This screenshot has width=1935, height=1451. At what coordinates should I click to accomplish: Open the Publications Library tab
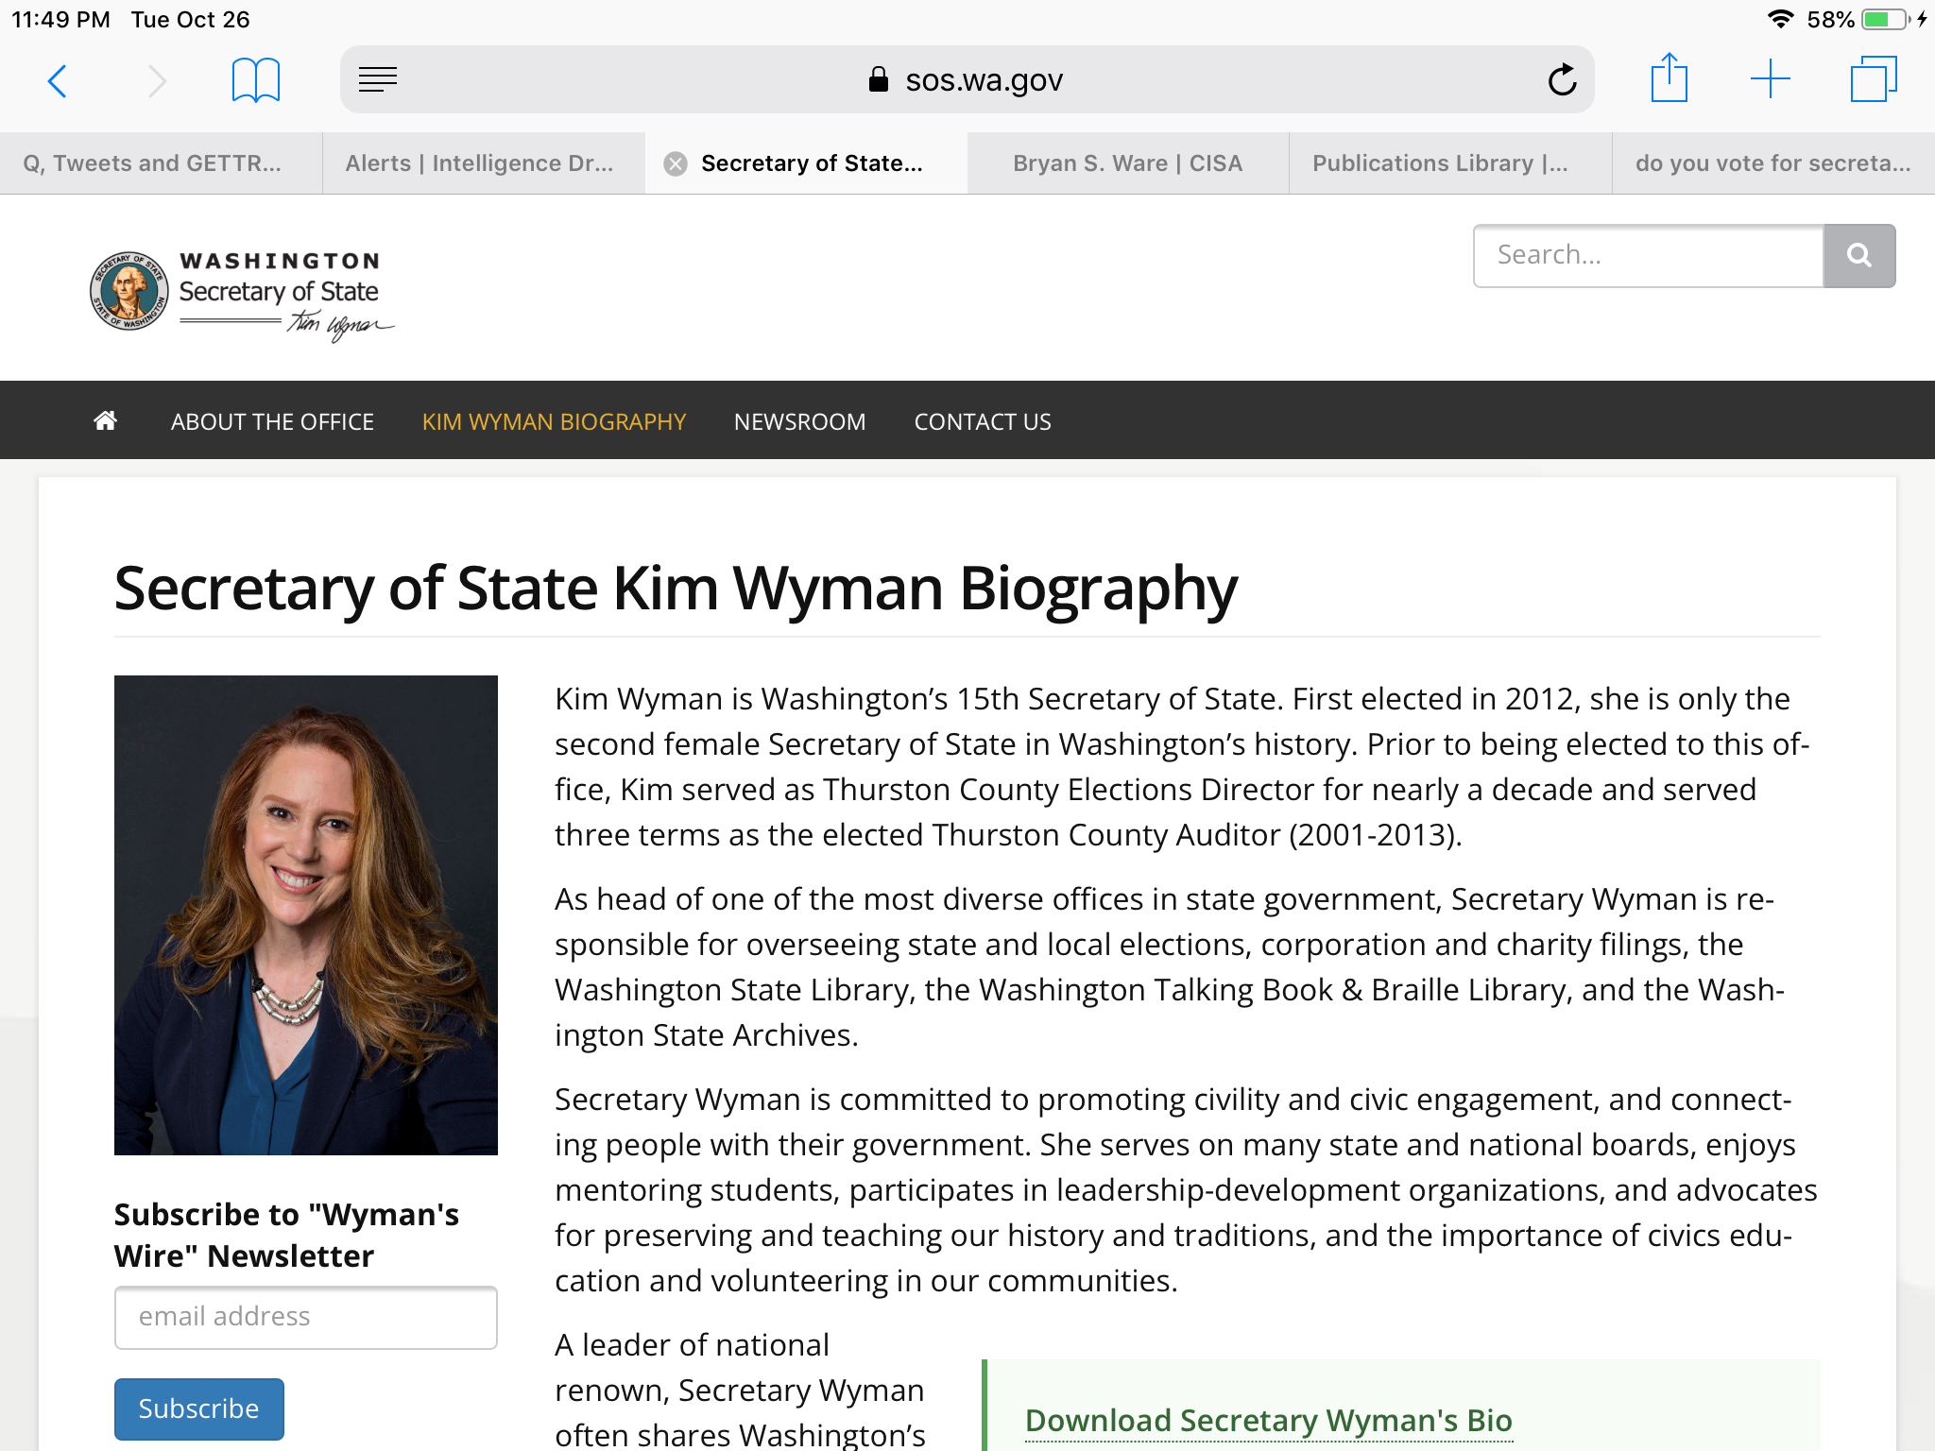tap(1440, 163)
